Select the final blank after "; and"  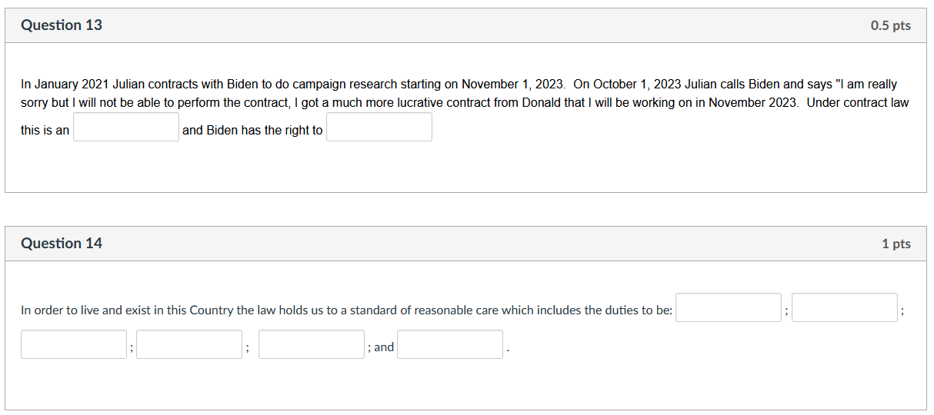coord(450,344)
